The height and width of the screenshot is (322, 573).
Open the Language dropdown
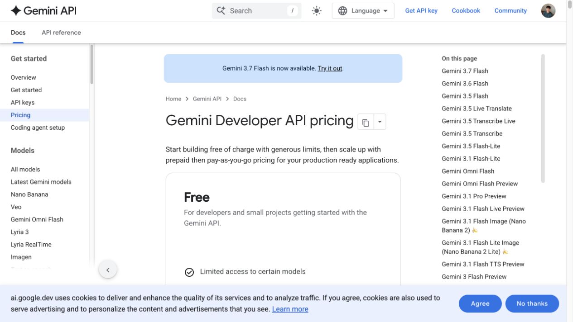click(x=363, y=11)
